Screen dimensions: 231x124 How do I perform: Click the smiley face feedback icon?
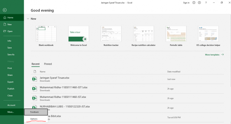tap(194, 3)
